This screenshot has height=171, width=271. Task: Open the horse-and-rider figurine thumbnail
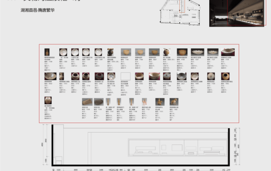(160, 102)
